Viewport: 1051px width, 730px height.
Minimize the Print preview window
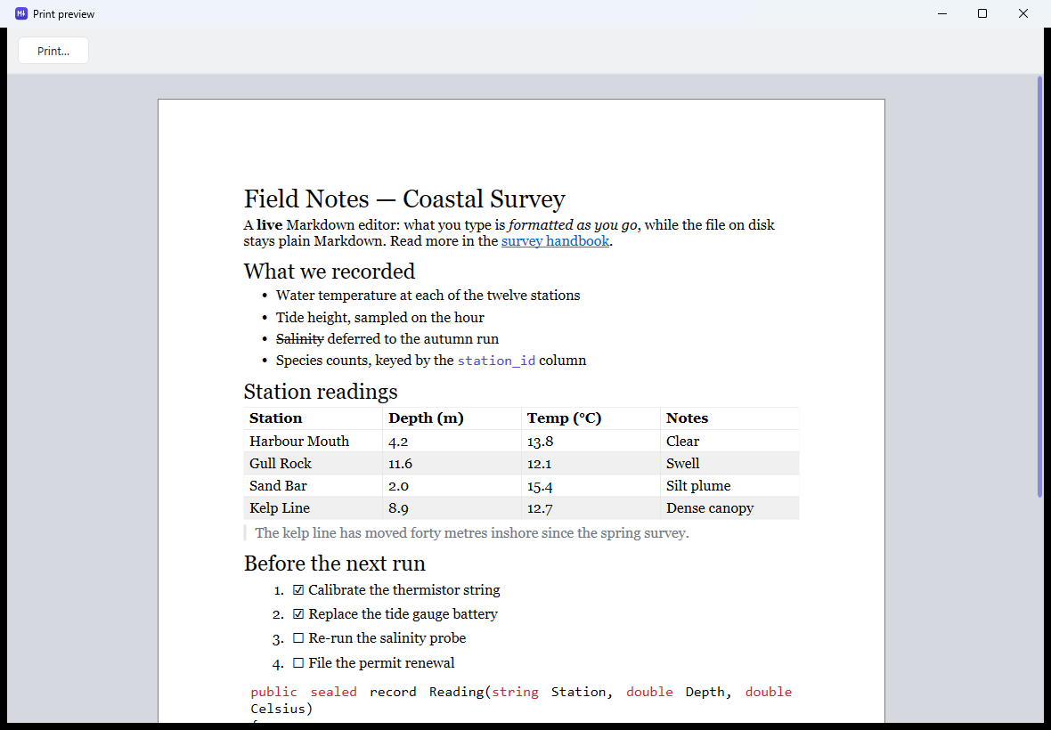click(x=941, y=13)
